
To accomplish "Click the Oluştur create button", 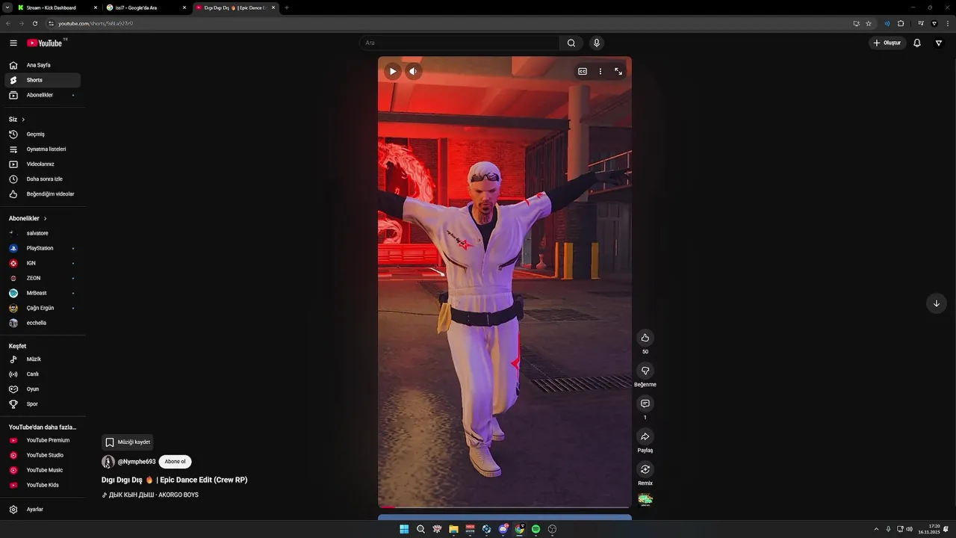I will point(887,43).
